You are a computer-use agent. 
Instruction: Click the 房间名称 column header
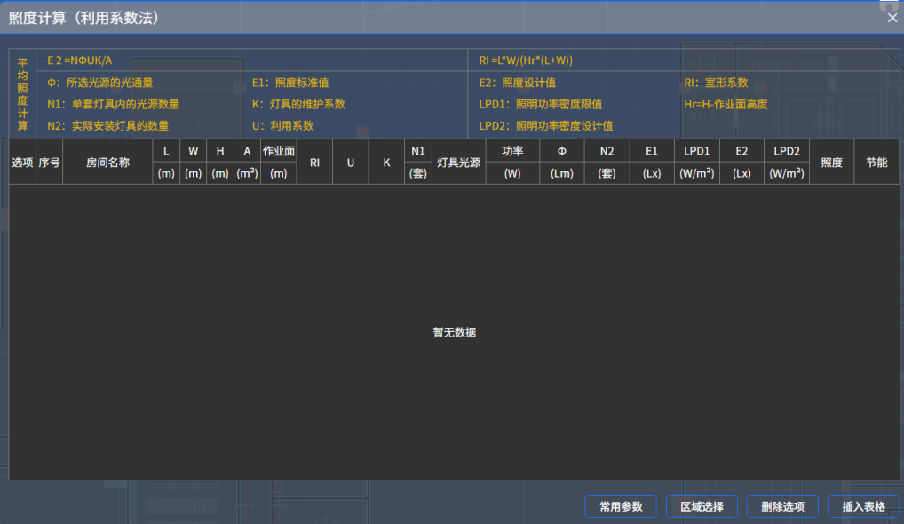click(x=107, y=163)
